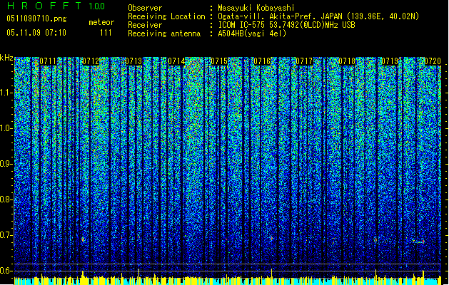Screen dimensions: 449x285
Task: Click the 0.9 kHz axis label
Action: click(6, 164)
